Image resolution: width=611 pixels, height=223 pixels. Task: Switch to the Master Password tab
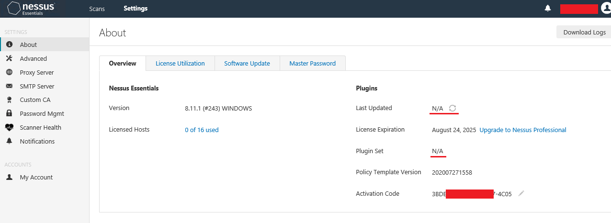[x=313, y=63]
